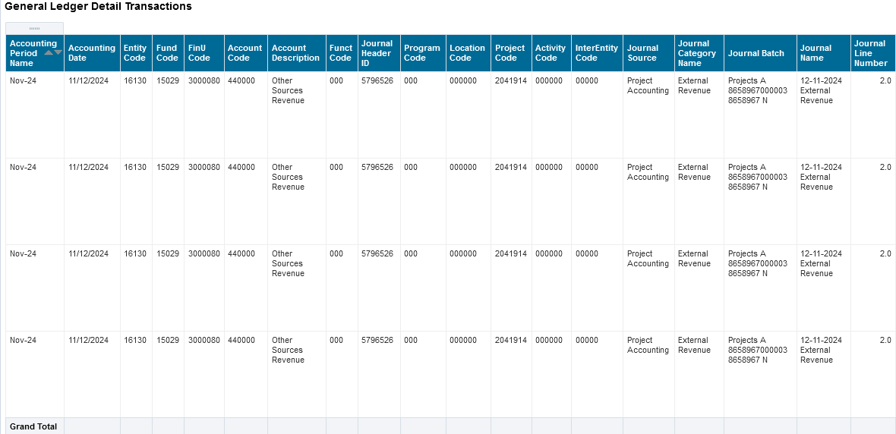Click the Grand Total row label
Viewport: 896px width, 434px height.
point(33,426)
